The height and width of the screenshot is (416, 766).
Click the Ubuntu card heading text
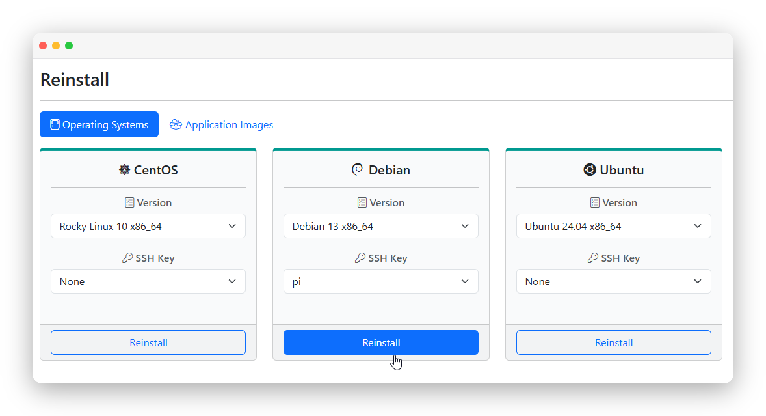coord(622,170)
